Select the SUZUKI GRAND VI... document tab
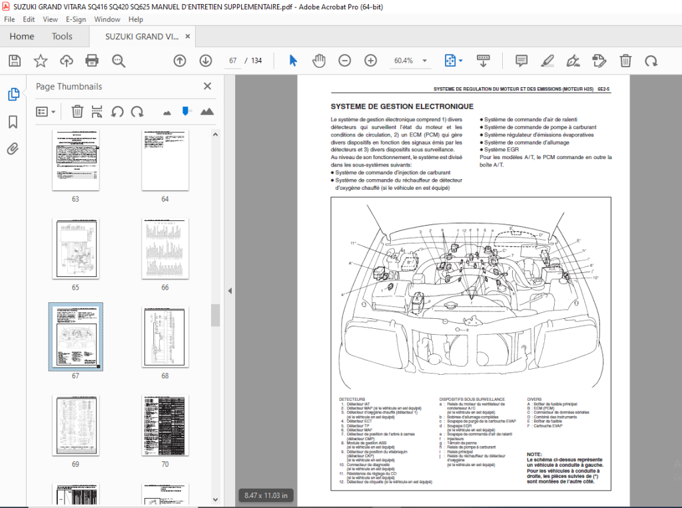The height and width of the screenshot is (508, 682). [142, 37]
